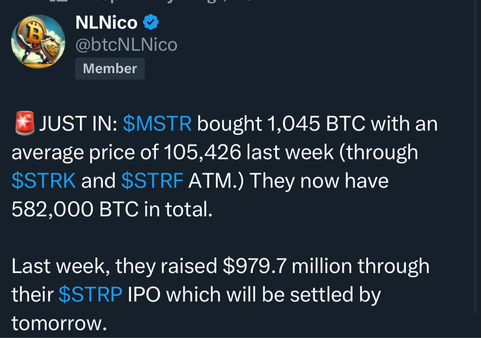Click the word "tomorrow." ending the post
Image resolution: width=481 pixels, height=338 pixels.
tap(59, 323)
